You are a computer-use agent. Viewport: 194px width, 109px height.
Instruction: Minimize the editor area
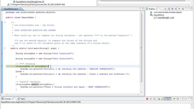coord(140,8)
